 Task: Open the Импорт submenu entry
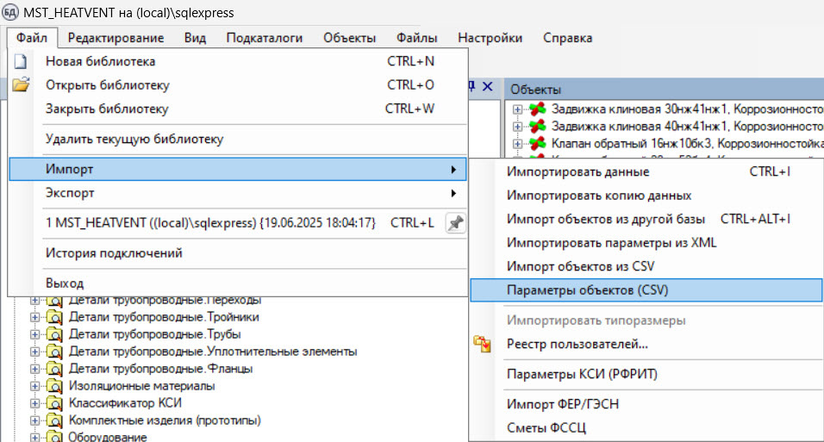[x=238, y=169]
